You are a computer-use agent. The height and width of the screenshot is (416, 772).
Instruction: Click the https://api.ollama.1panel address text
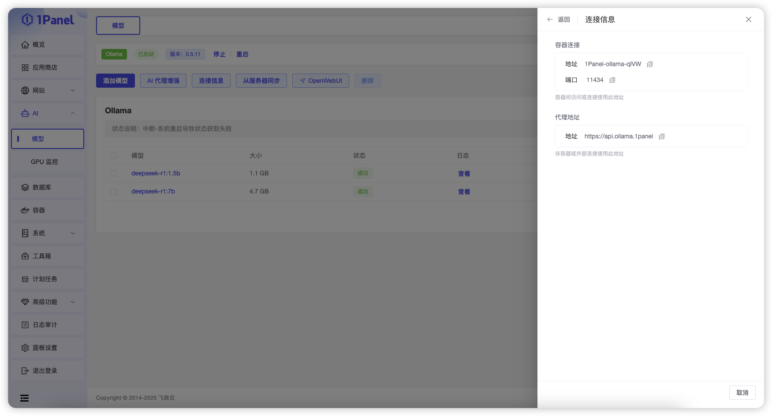point(619,136)
